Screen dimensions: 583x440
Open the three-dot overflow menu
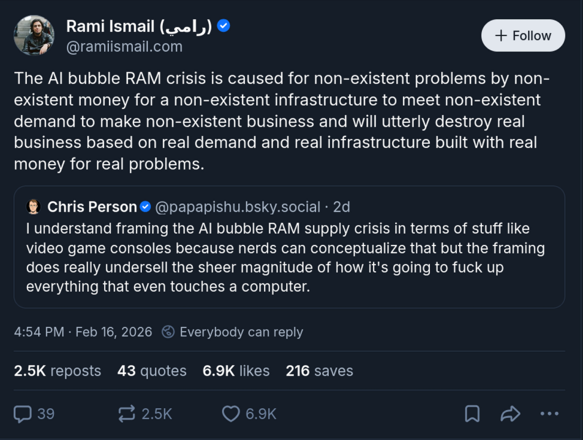[x=548, y=414]
